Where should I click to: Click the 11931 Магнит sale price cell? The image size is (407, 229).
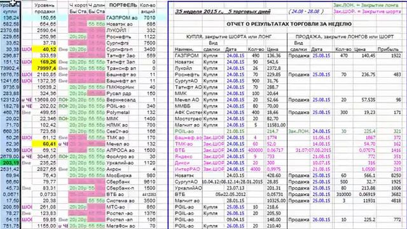[369, 201]
